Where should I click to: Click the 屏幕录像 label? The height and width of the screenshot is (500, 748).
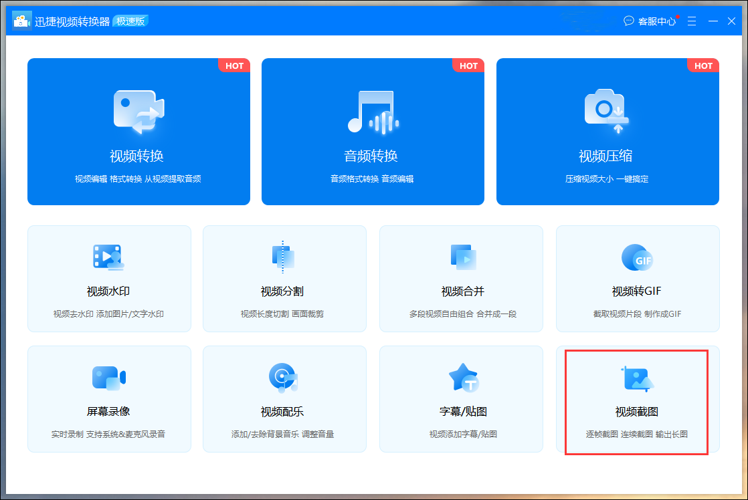[x=108, y=411]
